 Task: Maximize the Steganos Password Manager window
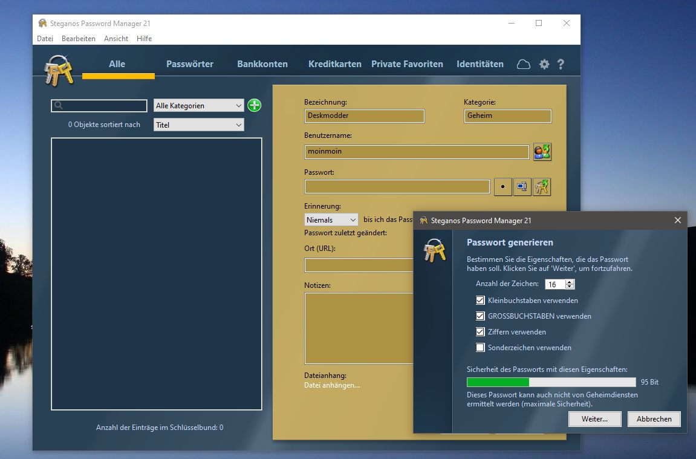(x=539, y=23)
